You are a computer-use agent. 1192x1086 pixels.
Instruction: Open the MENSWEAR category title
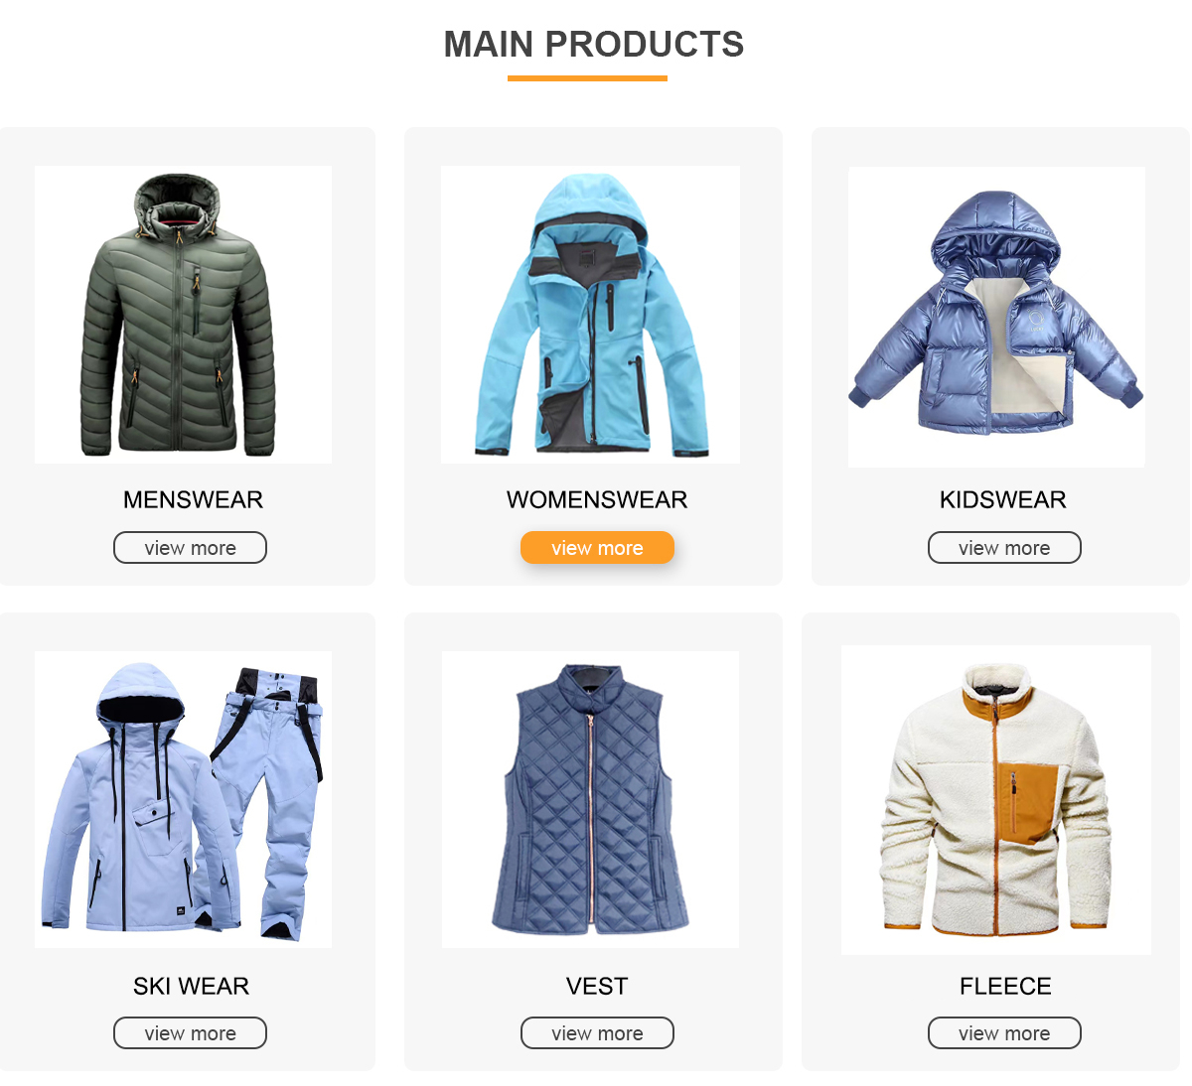[193, 499]
